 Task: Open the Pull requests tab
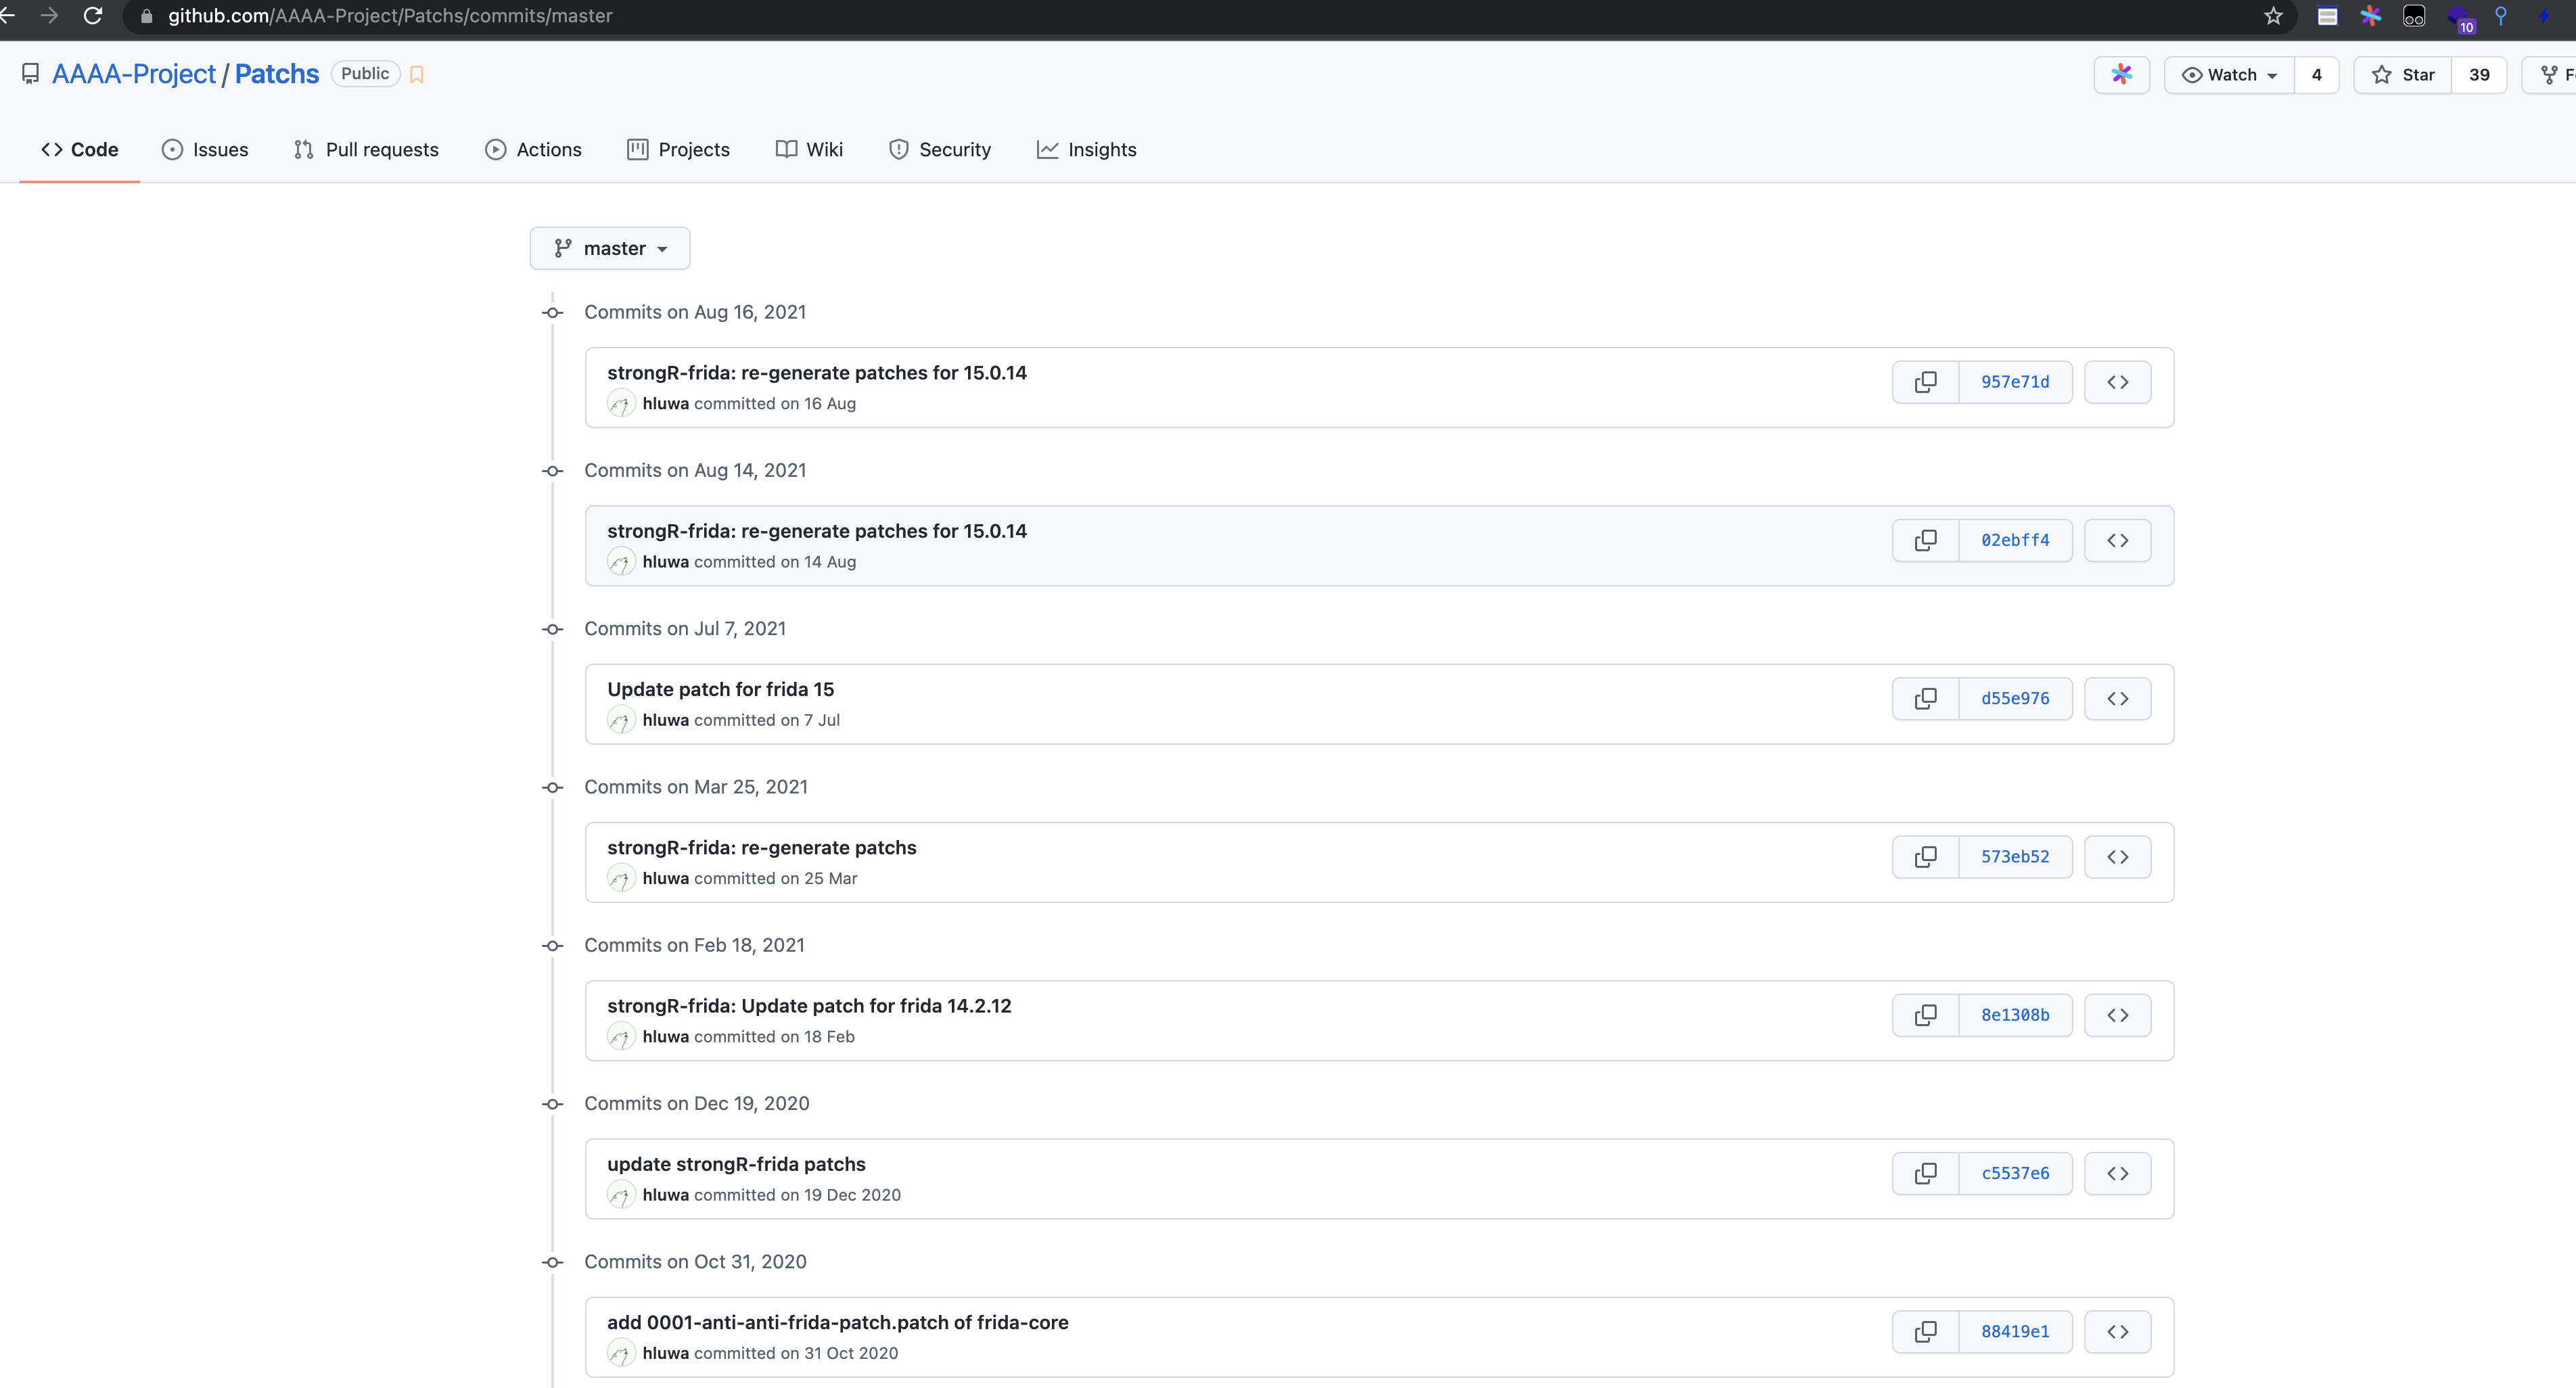[x=366, y=150]
